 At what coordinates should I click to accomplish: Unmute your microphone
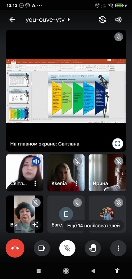[67, 248]
